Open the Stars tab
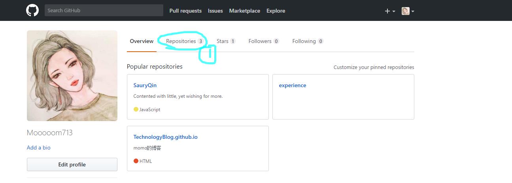The height and width of the screenshot is (183, 512). [x=223, y=41]
